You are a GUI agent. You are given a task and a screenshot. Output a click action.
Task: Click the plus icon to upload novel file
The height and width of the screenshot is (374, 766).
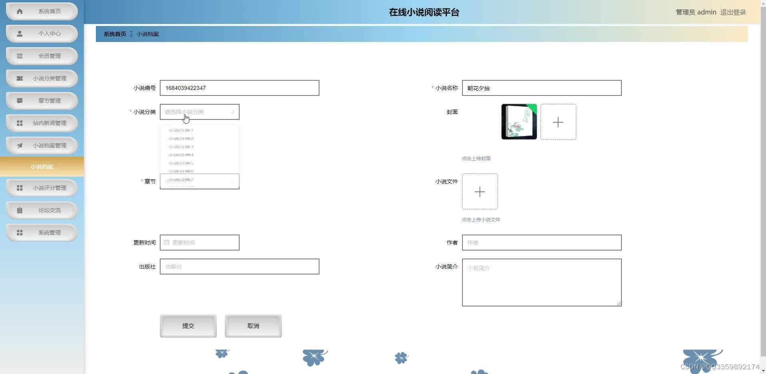(x=480, y=191)
